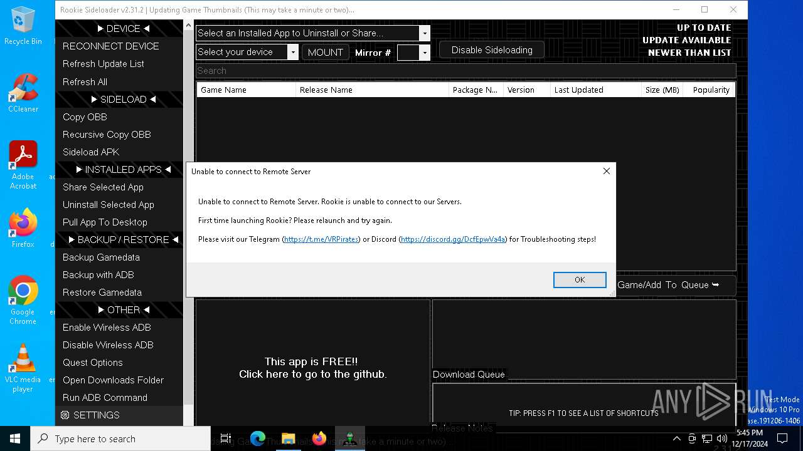The height and width of the screenshot is (451, 803).
Task: Open the volume control in tray
Action: tap(722, 438)
